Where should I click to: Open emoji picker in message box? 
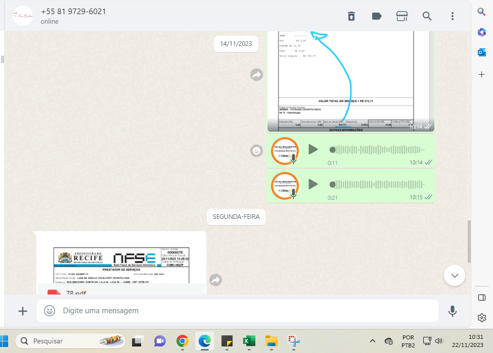point(50,311)
